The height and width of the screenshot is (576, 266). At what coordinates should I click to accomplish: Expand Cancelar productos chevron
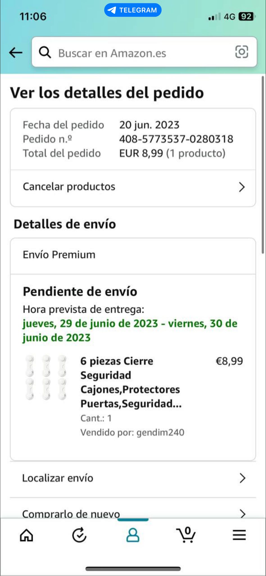tap(242, 187)
